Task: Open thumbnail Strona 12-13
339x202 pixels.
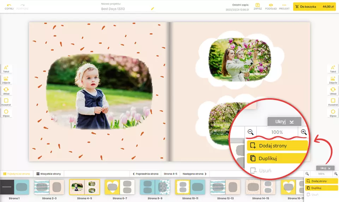Action: tap(226, 187)
